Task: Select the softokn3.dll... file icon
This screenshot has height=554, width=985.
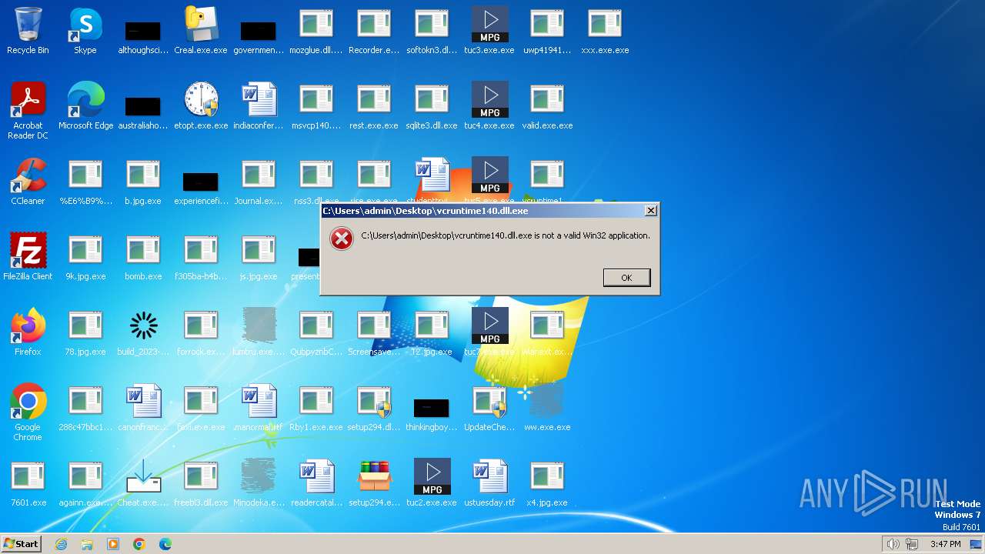Action: click(x=432, y=31)
